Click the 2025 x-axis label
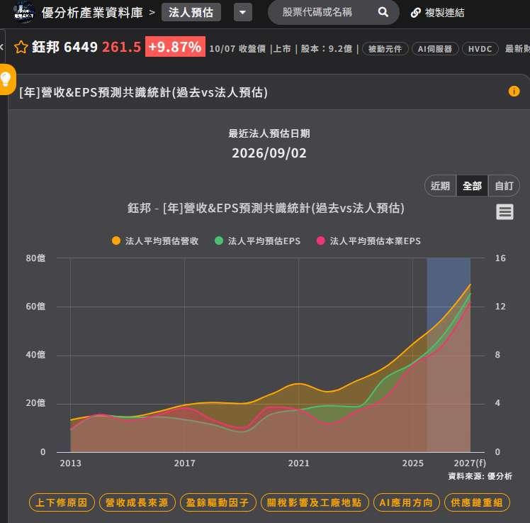 coord(412,463)
